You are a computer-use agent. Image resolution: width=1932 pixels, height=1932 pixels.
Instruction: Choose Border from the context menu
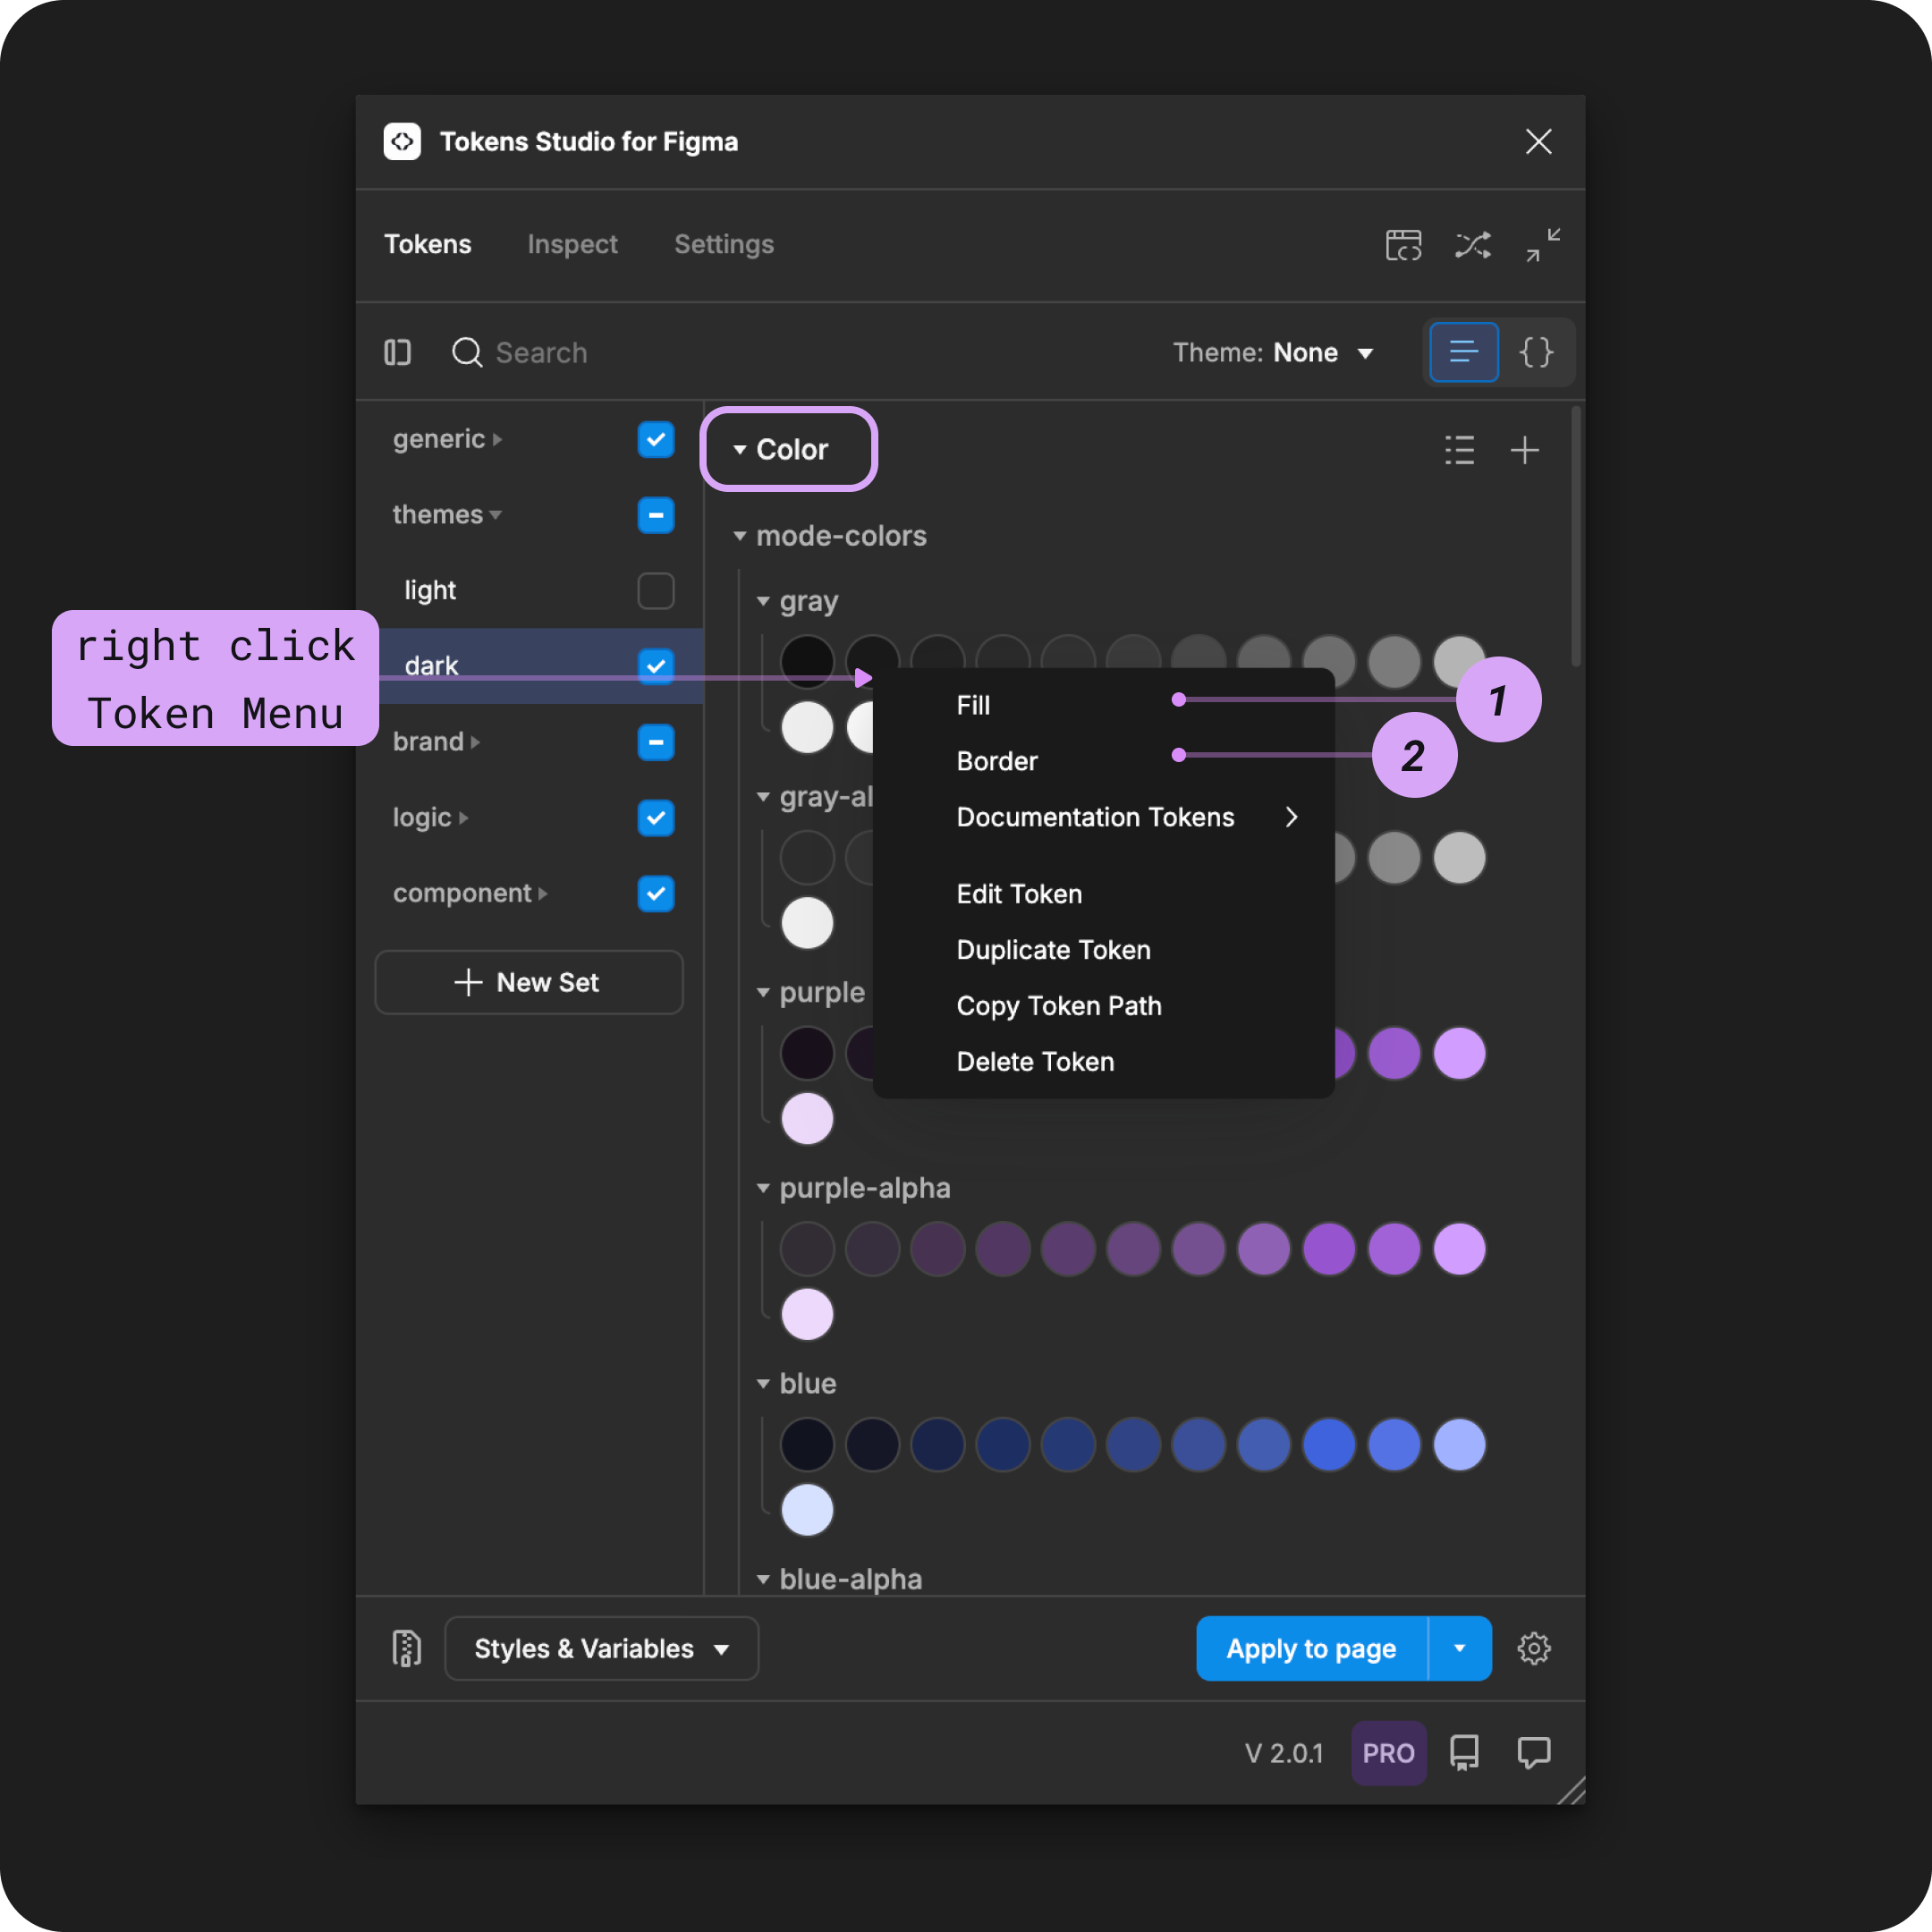pos(1104,761)
